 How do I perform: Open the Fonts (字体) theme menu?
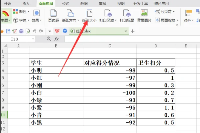tap(21, 20)
